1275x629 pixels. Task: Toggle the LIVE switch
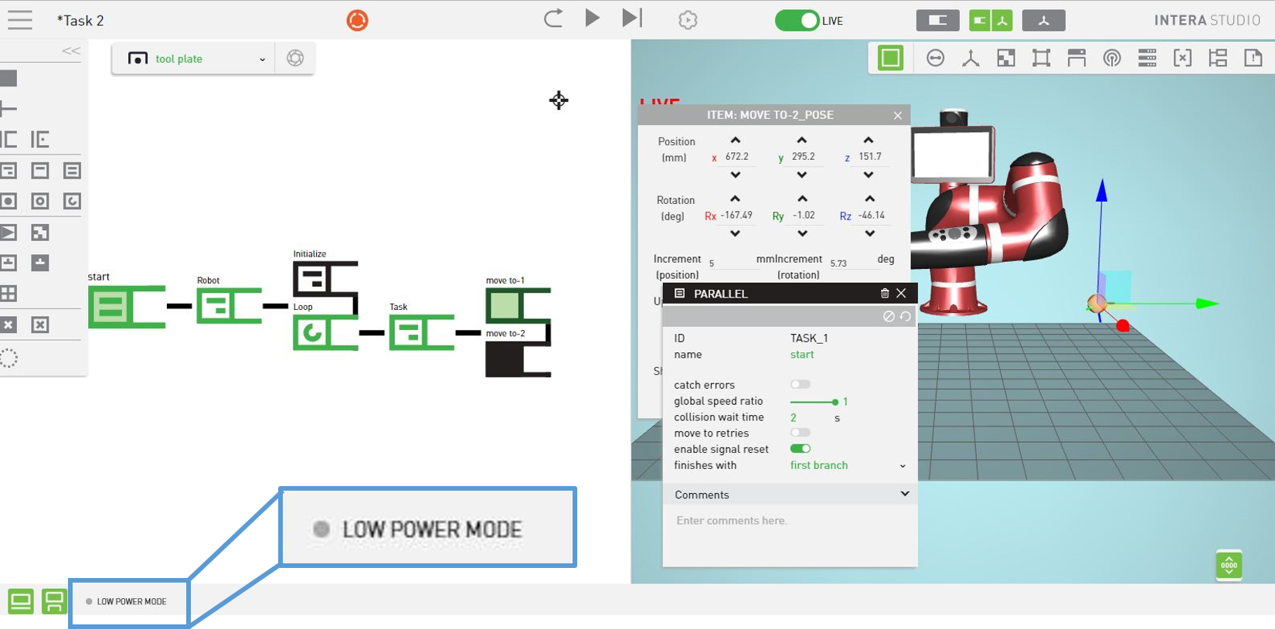(x=797, y=20)
